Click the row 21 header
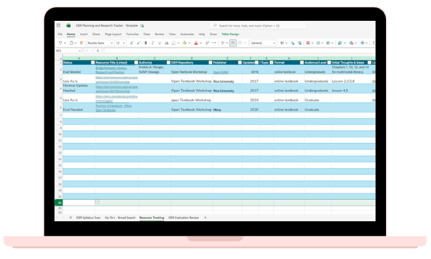 click(x=59, y=203)
